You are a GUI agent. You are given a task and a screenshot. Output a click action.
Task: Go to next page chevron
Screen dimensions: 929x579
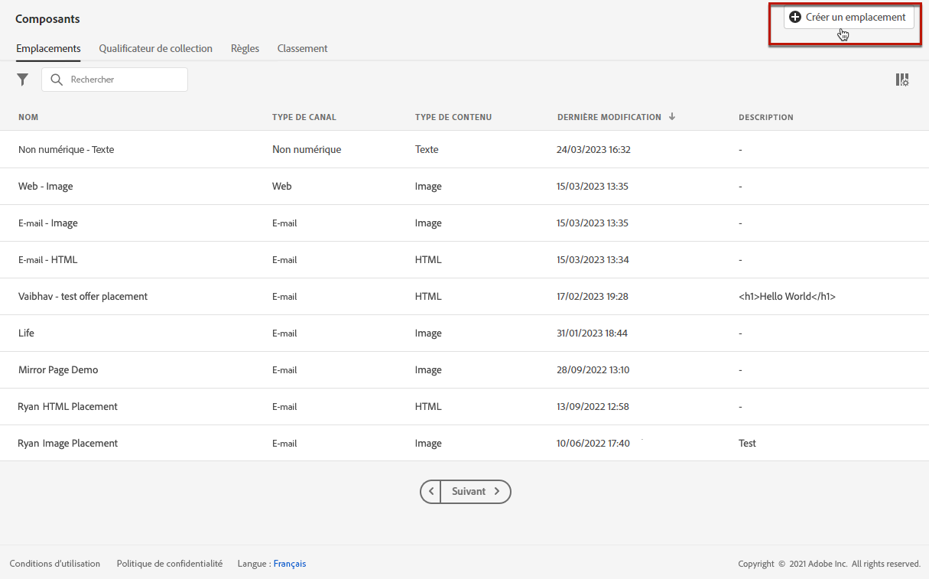[497, 492]
